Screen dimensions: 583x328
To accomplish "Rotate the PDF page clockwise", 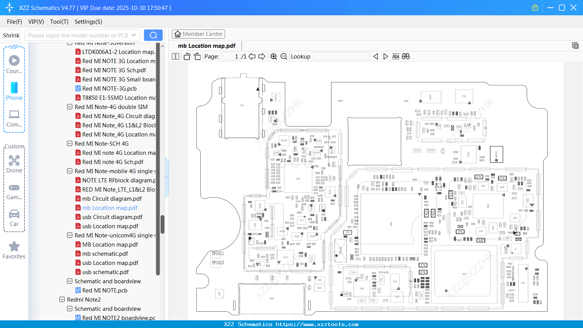I will pos(197,56).
